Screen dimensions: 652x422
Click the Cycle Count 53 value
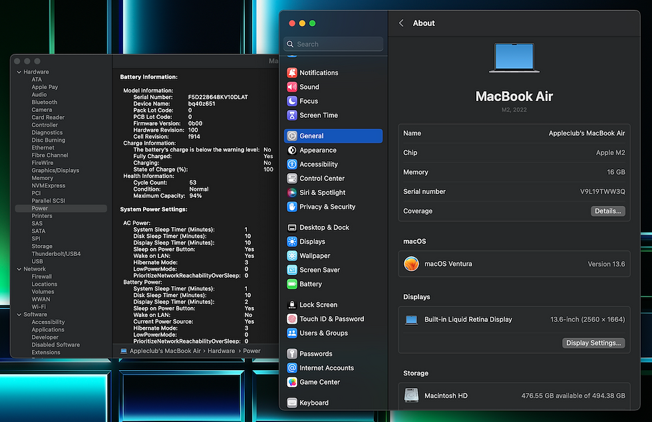coord(192,182)
